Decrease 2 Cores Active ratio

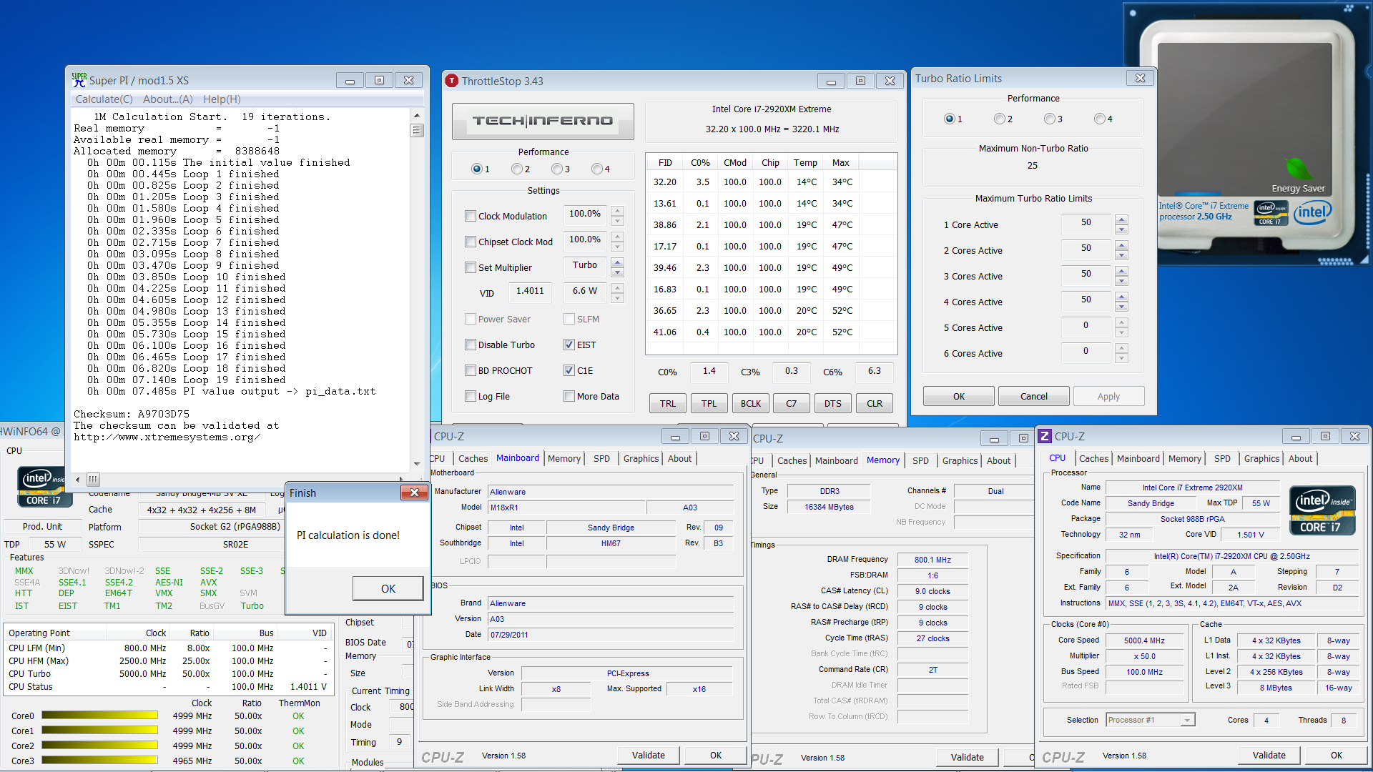(1121, 255)
